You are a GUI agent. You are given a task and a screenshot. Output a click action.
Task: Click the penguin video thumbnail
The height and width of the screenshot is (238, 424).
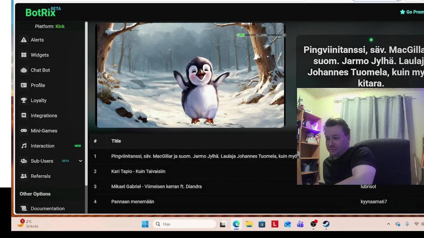(190, 75)
